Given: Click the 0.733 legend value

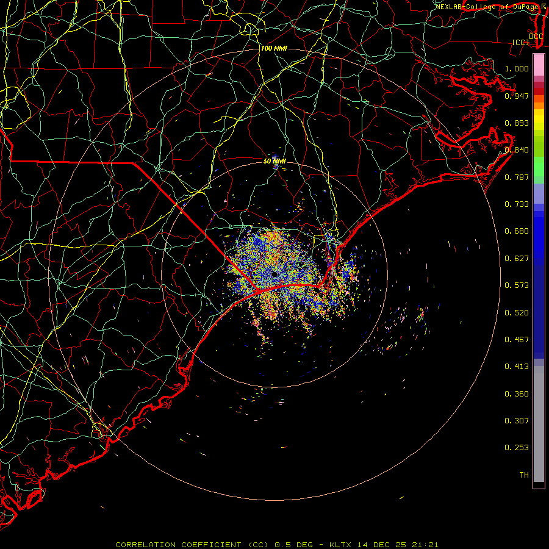Looking at the screenshot, I should tap(517, 204).
